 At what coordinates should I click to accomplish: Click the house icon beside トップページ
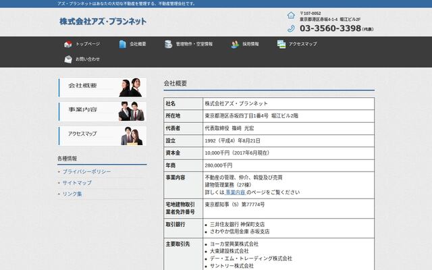click(67, 44)
